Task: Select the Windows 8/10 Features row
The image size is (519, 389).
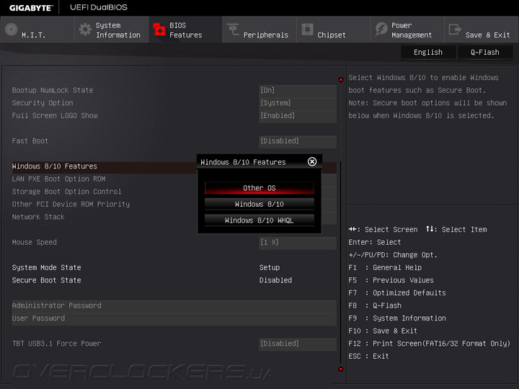Action: [x=105, y=166]
